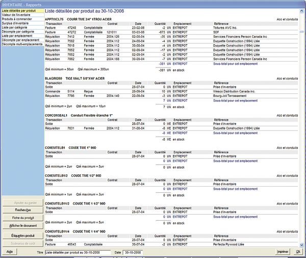Viewport: 306px width, 258px height.
Task: Click the Rechercher button
Action: pyautogui.click(x=23, y=210)
